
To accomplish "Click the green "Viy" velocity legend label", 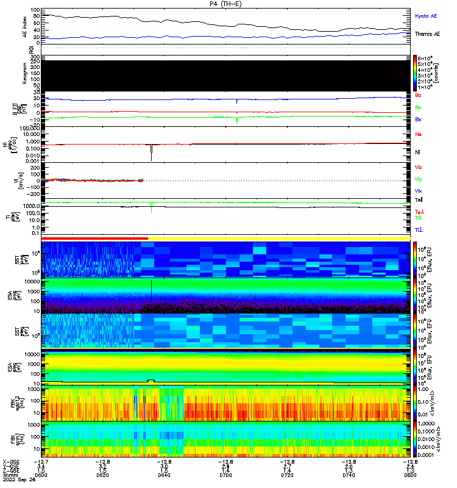I will coord(418,179).
